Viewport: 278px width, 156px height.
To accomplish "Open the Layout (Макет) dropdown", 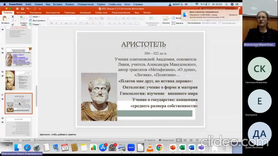I will coord(35,17).
